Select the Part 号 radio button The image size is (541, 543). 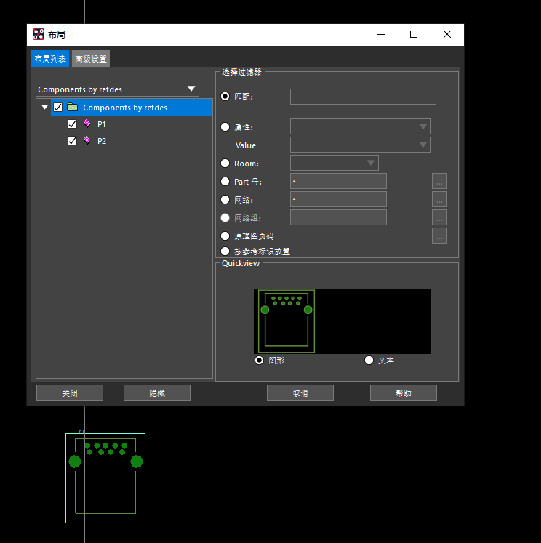(225, 181)
